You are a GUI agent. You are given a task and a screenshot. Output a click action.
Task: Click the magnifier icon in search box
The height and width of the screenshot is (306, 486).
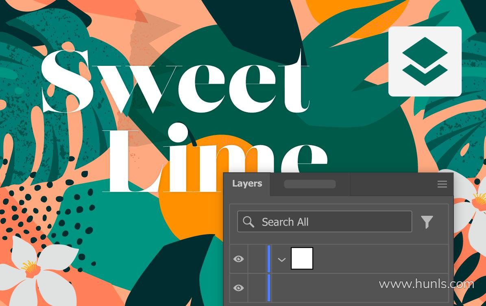click(248, 222)
